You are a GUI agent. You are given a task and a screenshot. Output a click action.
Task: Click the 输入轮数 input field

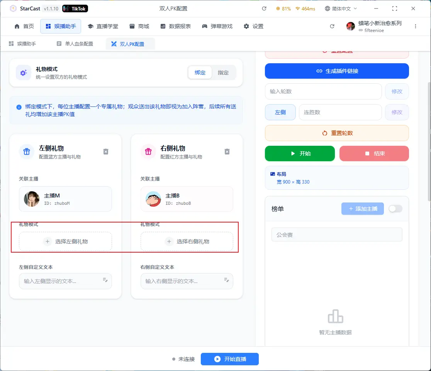tap(323, 91)
